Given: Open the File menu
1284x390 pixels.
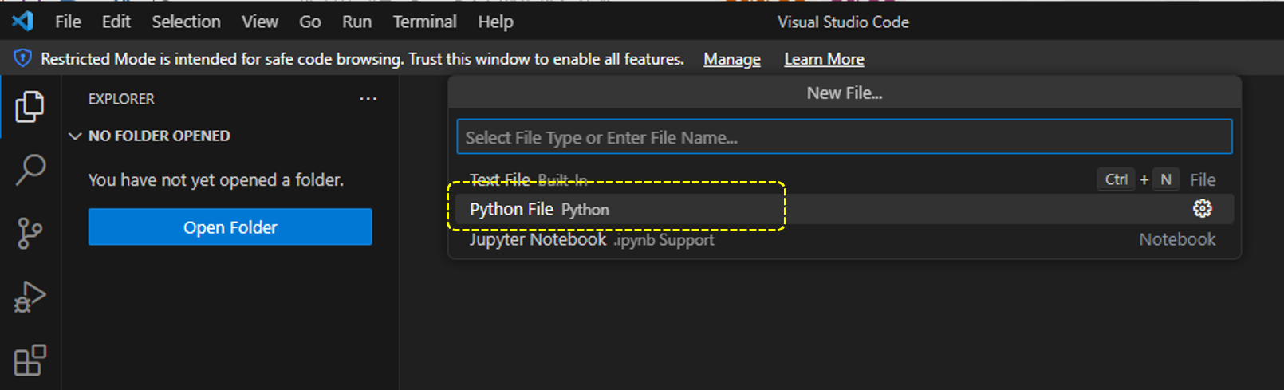Looking at the screenshot, I should point(68,22).
